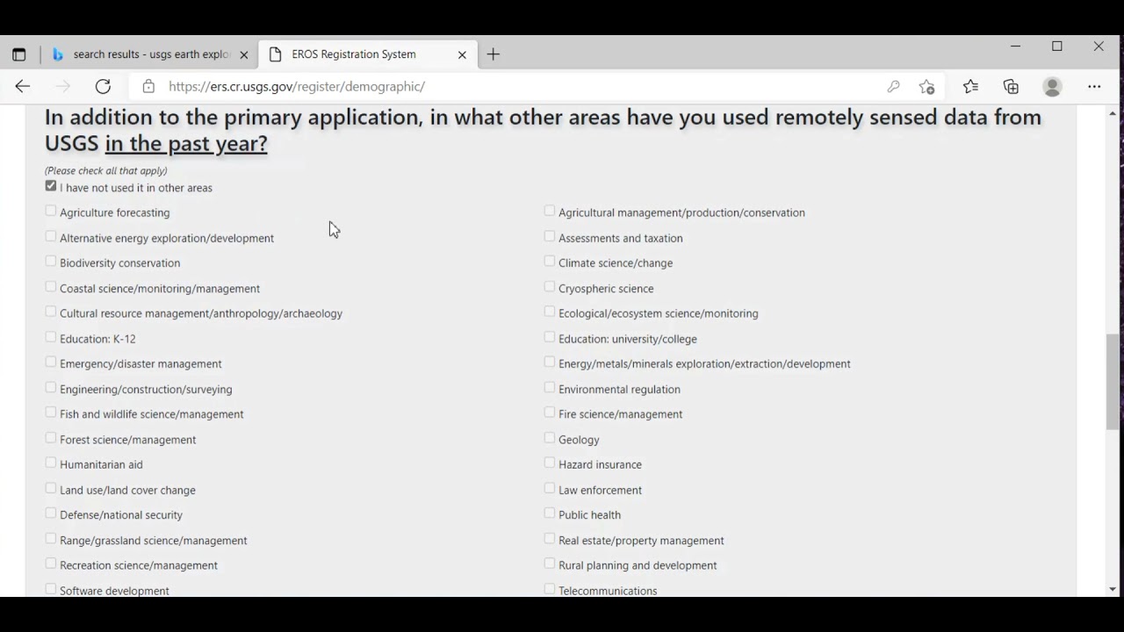This screenshot has height=632, width=1124.
Task: Click the address bar URL
Action: pyautogui.click(x=297, y=86)
